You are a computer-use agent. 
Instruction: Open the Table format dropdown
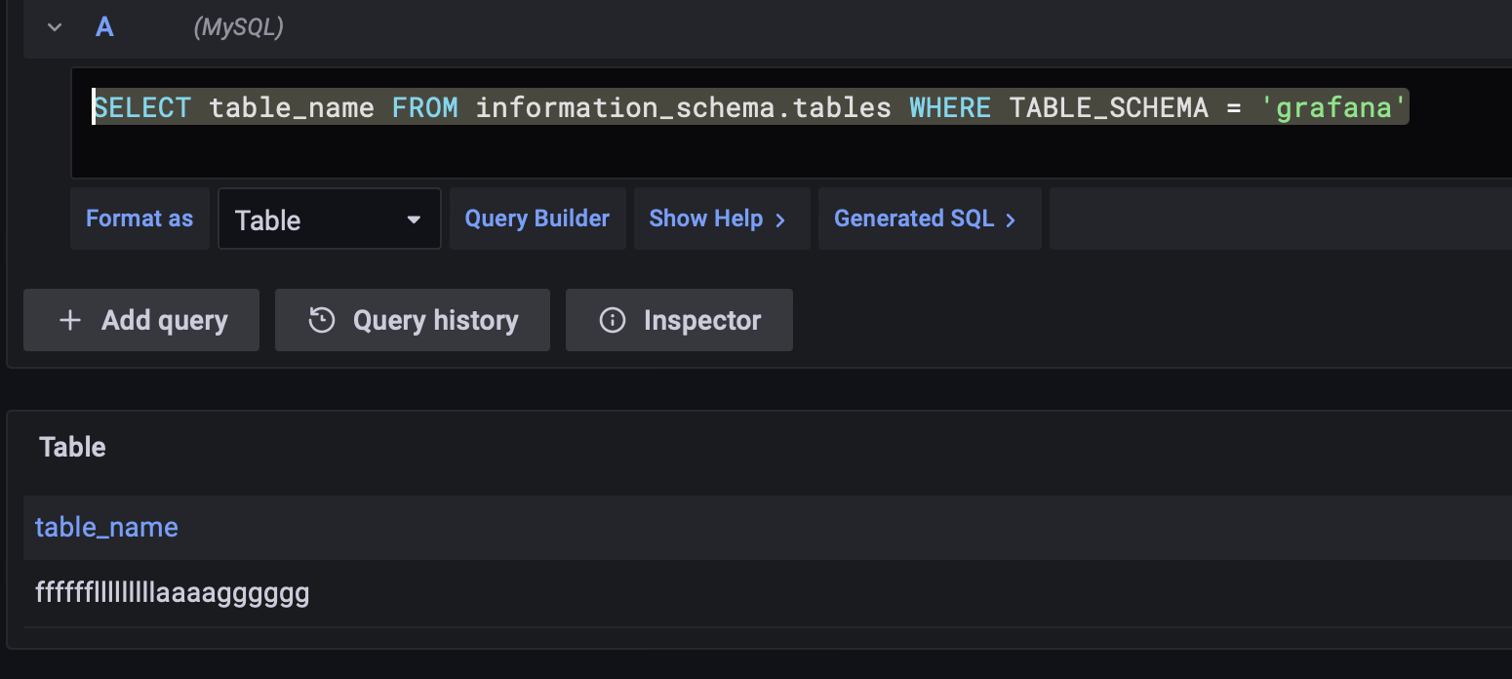(329, 219)
